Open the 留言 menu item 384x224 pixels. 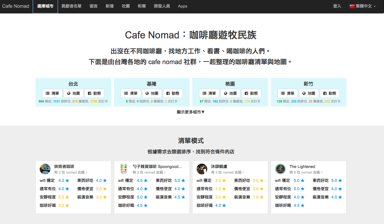[x=94, y=6]
